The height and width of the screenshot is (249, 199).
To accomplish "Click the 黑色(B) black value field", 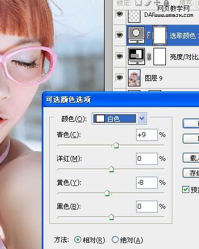I will [147, 207].
